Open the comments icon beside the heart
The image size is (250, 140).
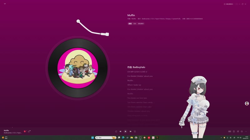coord(29,131)
